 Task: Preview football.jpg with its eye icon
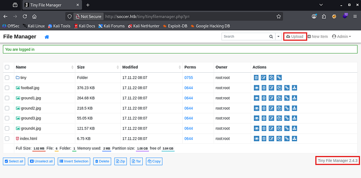256,88
